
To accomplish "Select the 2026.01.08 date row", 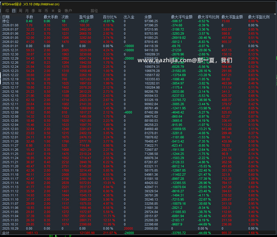I will click(x=10, y=25).
